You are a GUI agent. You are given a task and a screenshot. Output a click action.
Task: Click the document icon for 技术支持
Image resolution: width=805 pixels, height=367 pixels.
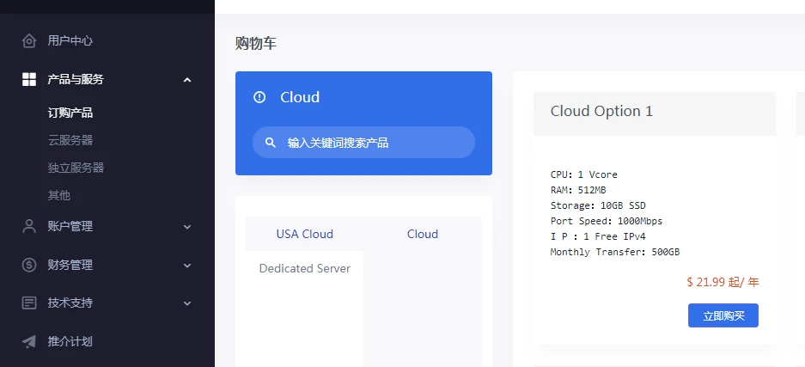coord(29,303)
